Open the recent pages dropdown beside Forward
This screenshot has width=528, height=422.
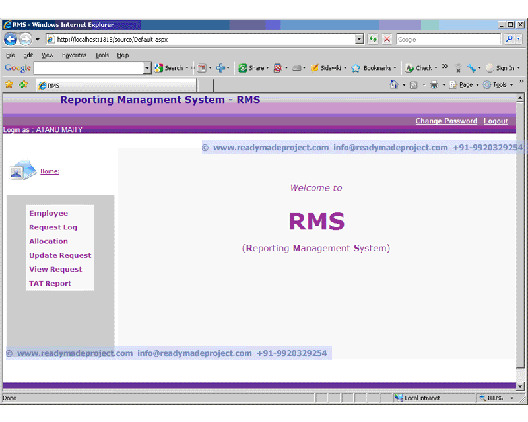[x=38, y=40]
